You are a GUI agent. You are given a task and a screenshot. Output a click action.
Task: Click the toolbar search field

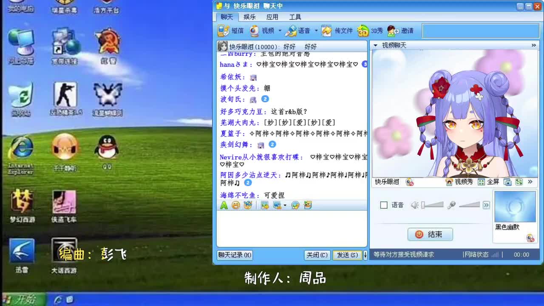pos(480,31)
